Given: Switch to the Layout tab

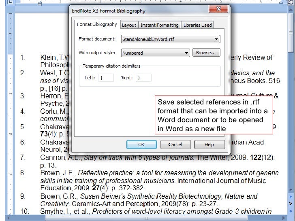Looking at the screenshot, I should pos(129,25).
